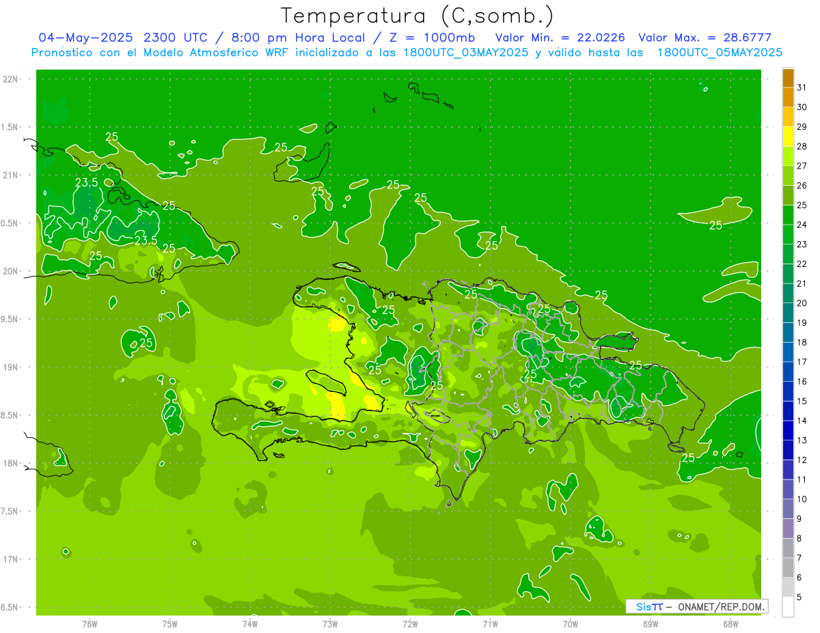
Task: Click colorbar label '14'
Action: click(x=802, y=421)
